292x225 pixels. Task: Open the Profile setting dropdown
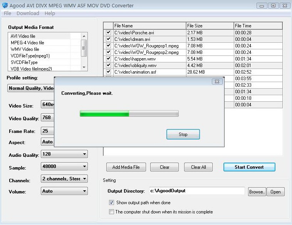click(x=31, y=88)
